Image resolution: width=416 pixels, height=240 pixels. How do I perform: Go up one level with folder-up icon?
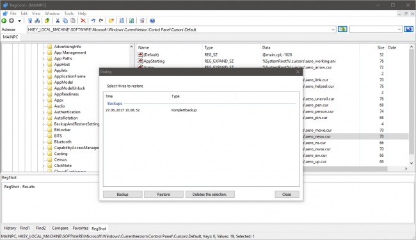tap(47, 20)
